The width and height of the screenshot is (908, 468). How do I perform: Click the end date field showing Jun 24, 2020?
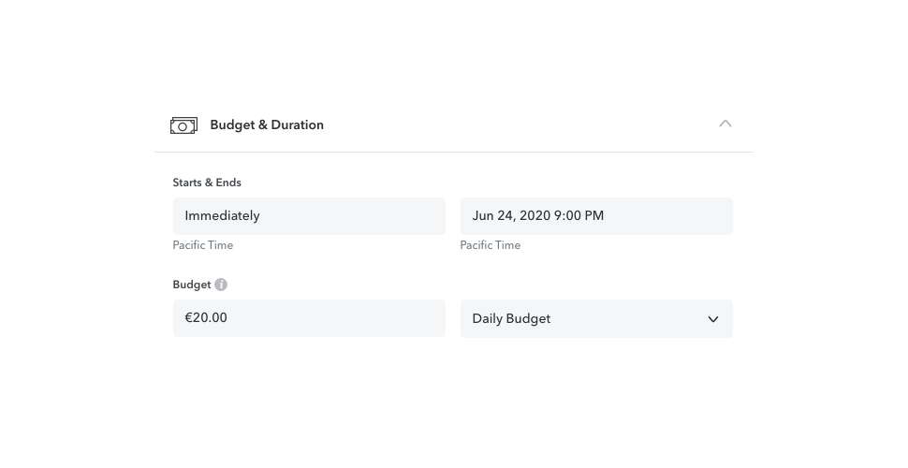click(596, 216)
